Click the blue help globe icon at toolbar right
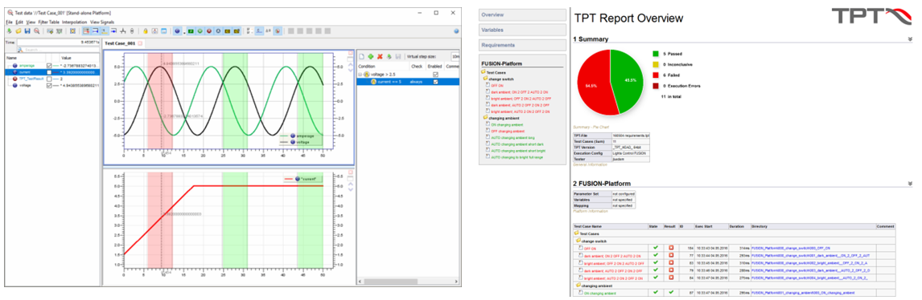922x300 pixels. (x=456, y=30)
